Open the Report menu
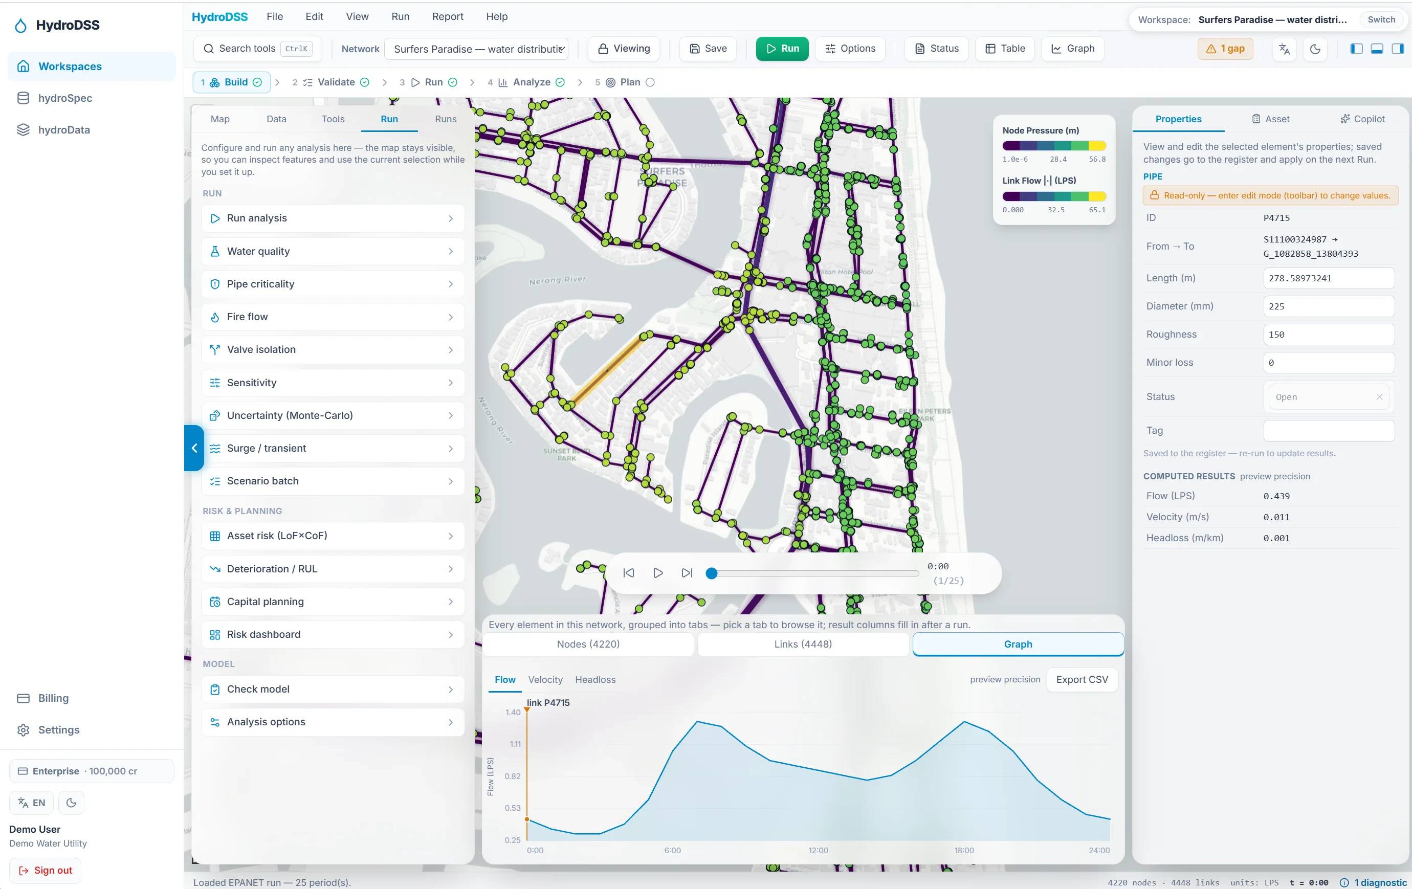1412x889 pixels. (448, 16)
